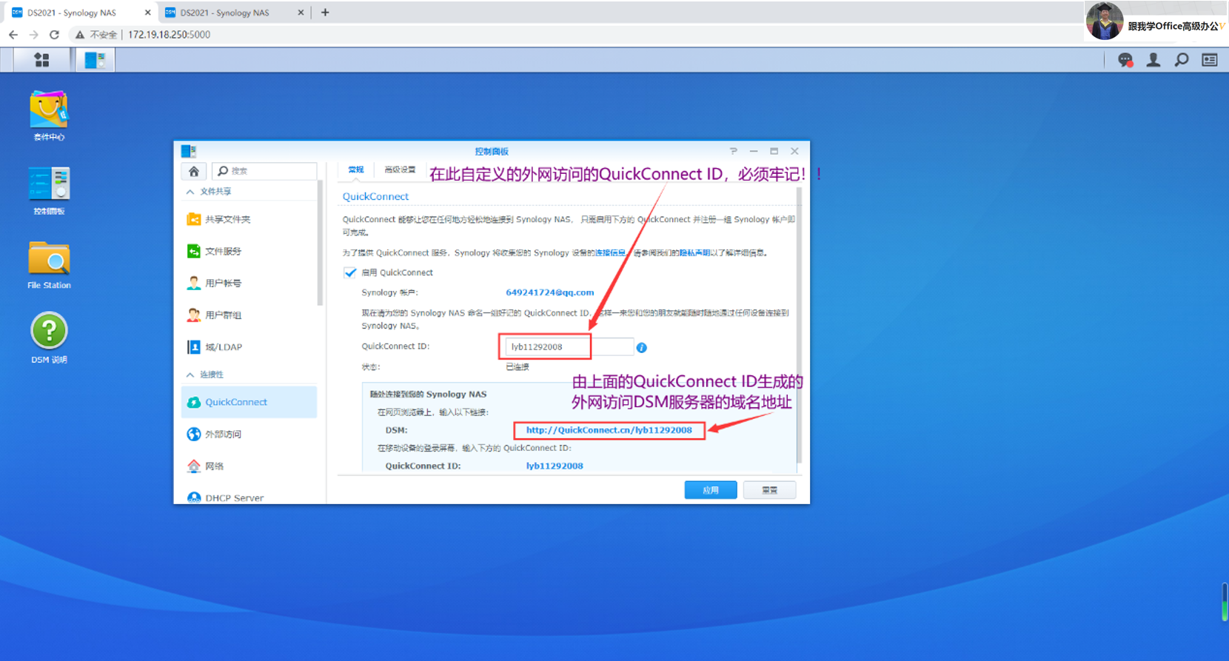Screen dimensions: 1229x661
Task: Click the QuickConnect ID info icon
Action: coord(641,347)
